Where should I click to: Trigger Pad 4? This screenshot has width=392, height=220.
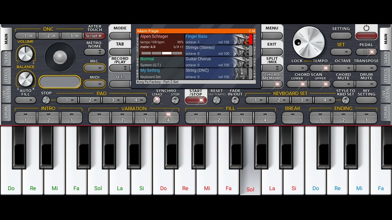[x=136, y=100]
